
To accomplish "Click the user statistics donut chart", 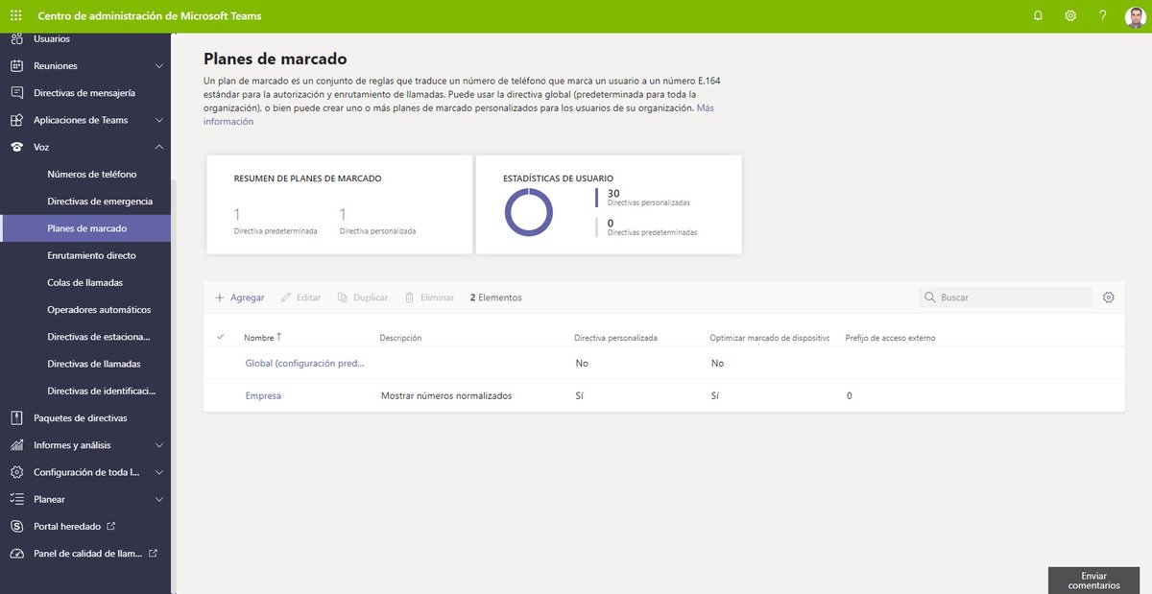I will coord(529,212).
